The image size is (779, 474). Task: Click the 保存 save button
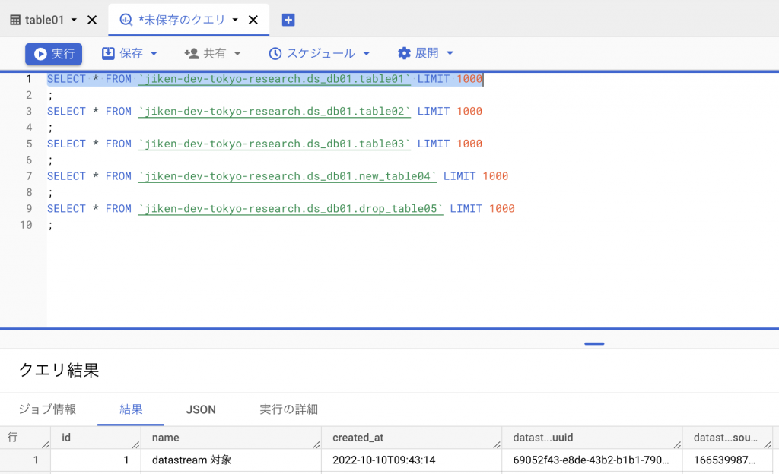tap(129, 53)
